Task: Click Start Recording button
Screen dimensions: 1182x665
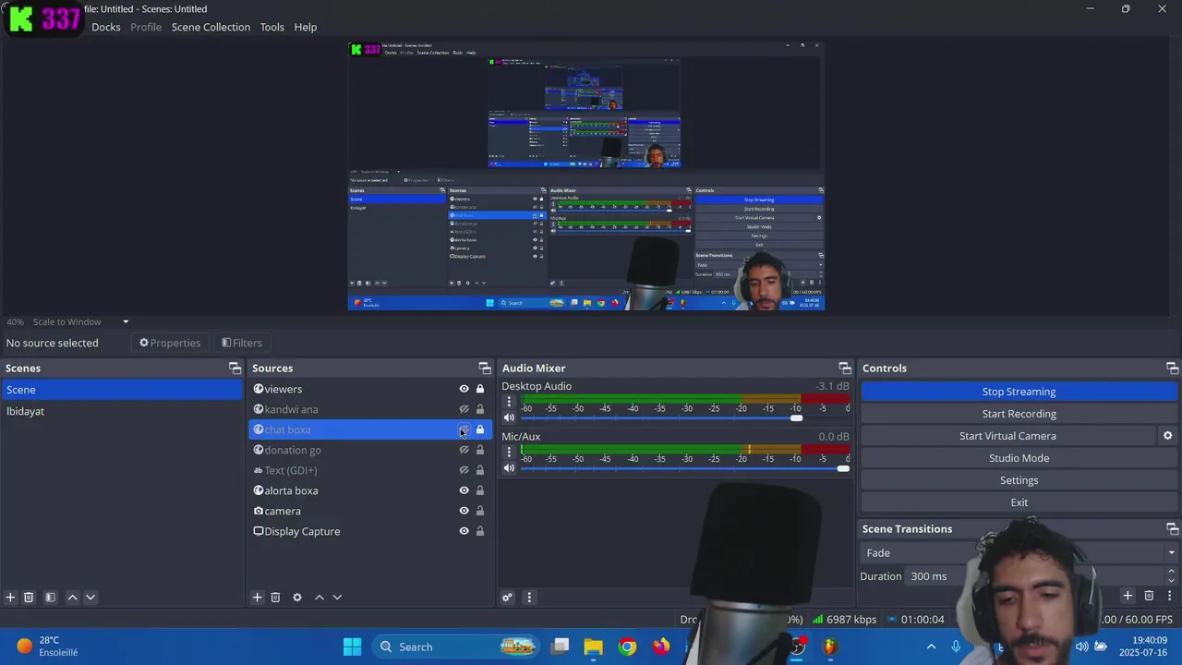Action: (1019, 414)
